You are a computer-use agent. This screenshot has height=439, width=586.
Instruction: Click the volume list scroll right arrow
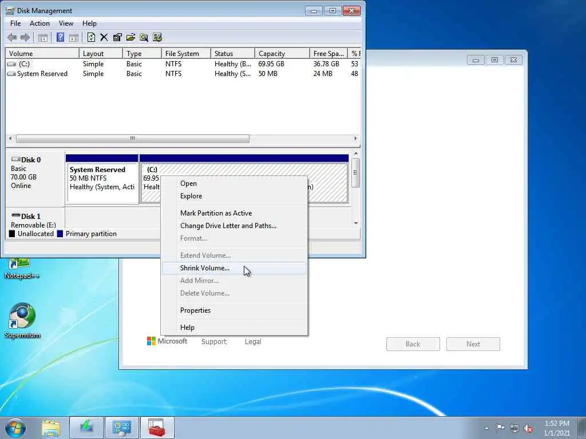click(x=355, y=138)
